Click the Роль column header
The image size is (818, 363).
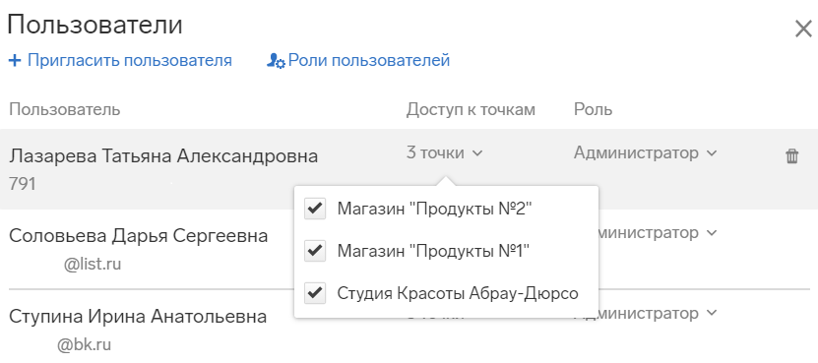tap(593, 109)
